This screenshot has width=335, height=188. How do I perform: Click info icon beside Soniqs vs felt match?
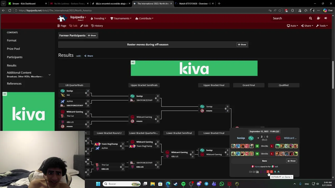click(86, 93)
